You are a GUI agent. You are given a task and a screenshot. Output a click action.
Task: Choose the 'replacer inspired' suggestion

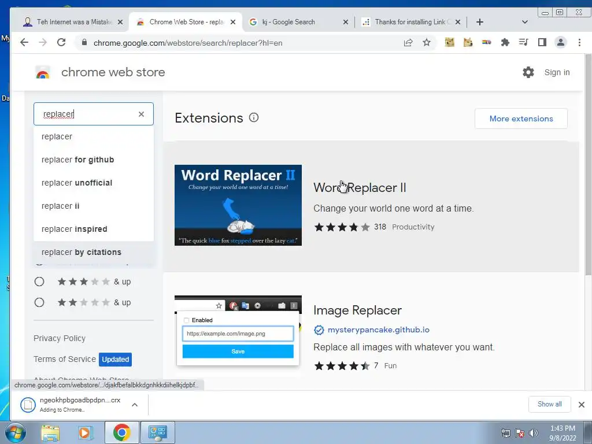coord(94,229)
